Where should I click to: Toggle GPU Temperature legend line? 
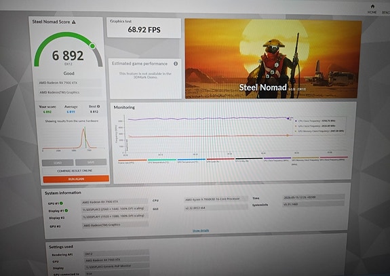coord(191,160)
